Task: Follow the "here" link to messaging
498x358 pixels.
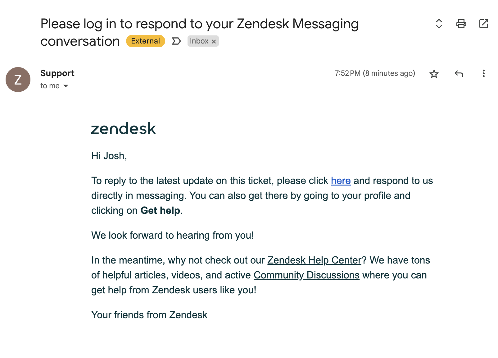Action: (341, 181)
